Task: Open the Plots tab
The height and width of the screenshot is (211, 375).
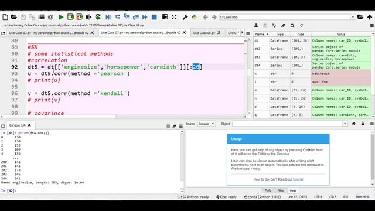Action: (268, 190)
